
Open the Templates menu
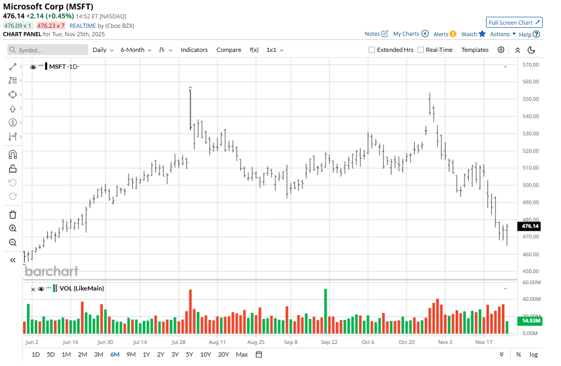coord(474,50)
